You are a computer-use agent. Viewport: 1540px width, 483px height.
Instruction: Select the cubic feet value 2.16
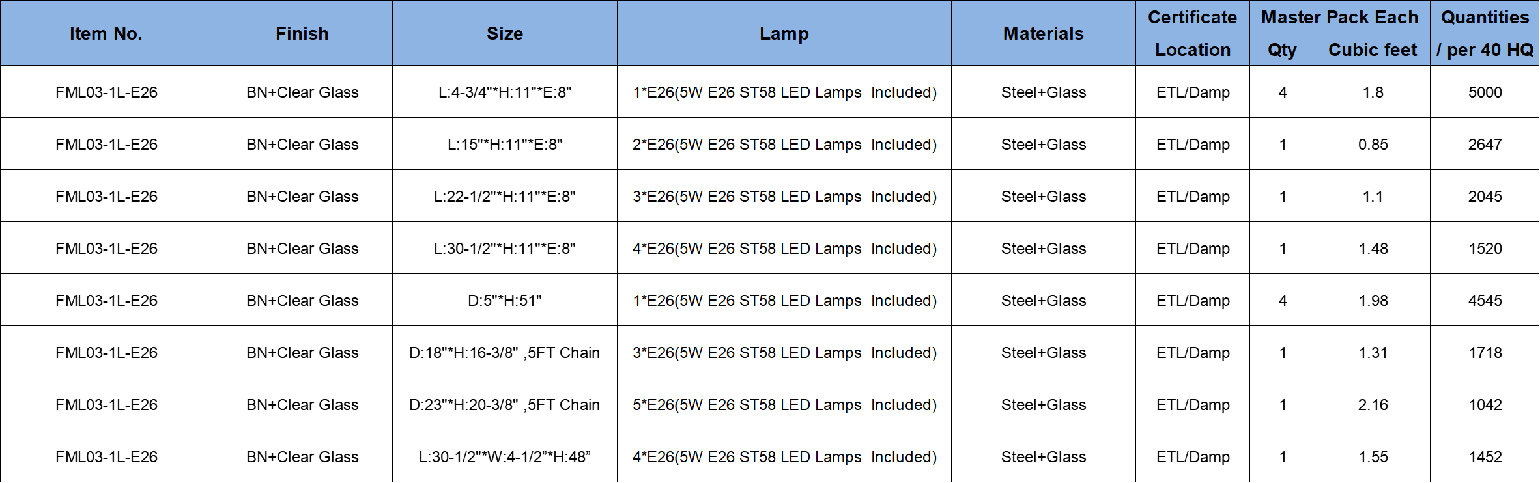point(1373,405)
